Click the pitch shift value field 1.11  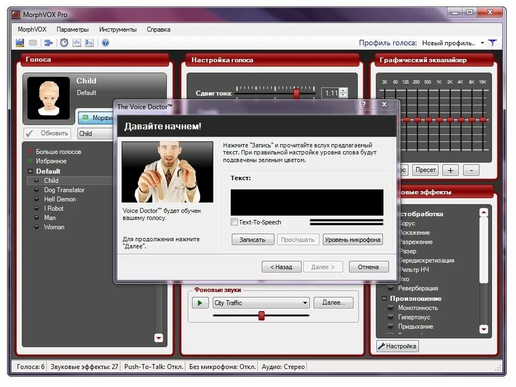tap(331, 93)
